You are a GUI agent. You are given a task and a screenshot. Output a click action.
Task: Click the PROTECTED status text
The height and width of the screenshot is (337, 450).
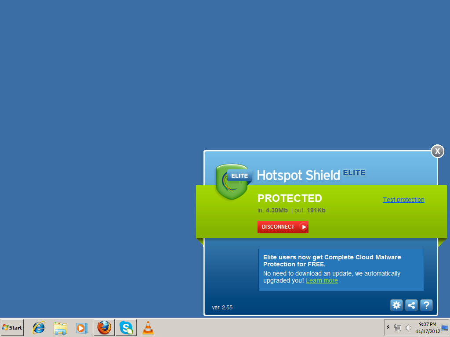(290, 198)
